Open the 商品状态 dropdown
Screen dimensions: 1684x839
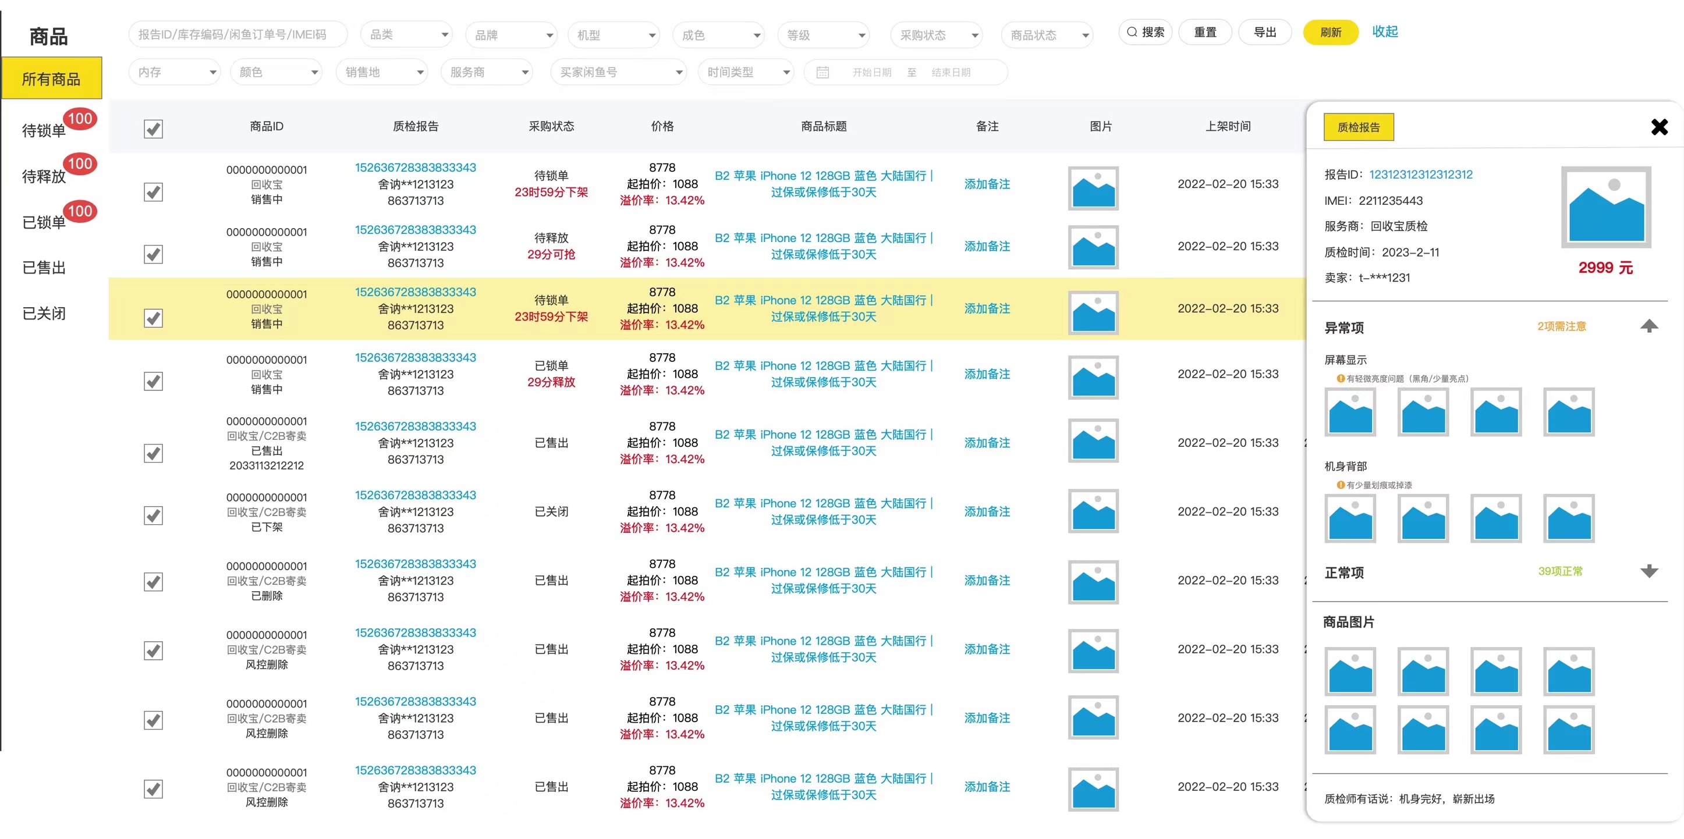click(1047, 35)
